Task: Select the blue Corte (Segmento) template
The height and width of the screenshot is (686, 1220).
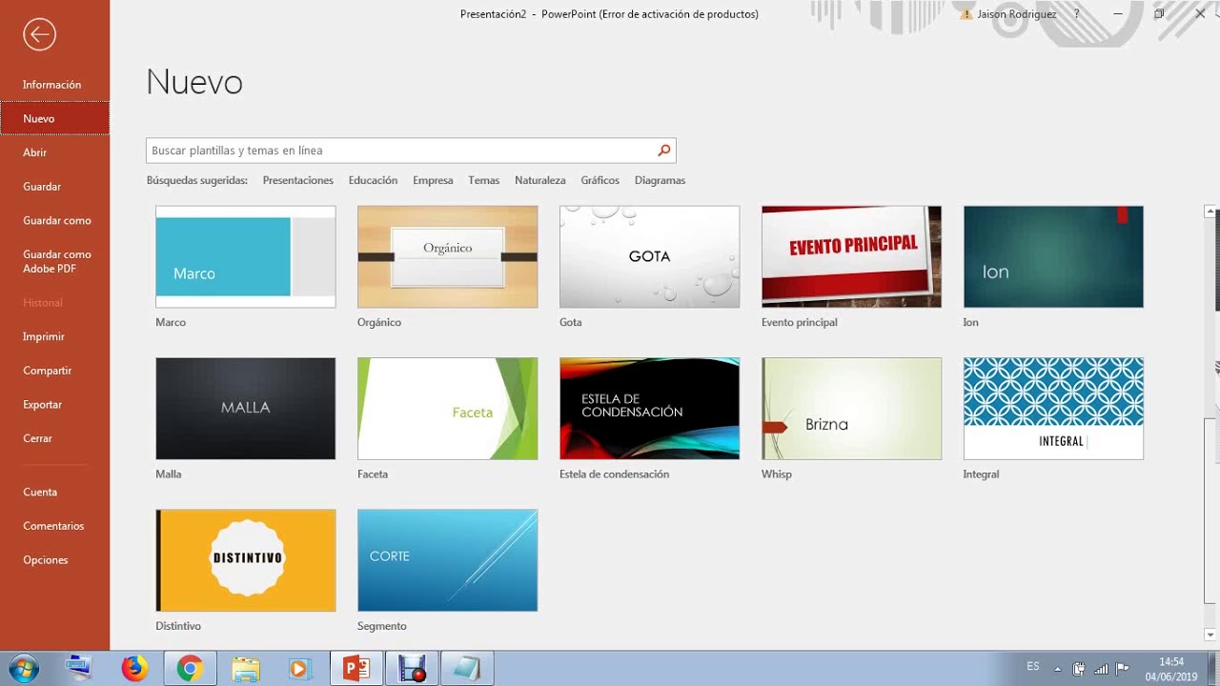Action: point(448,560)
